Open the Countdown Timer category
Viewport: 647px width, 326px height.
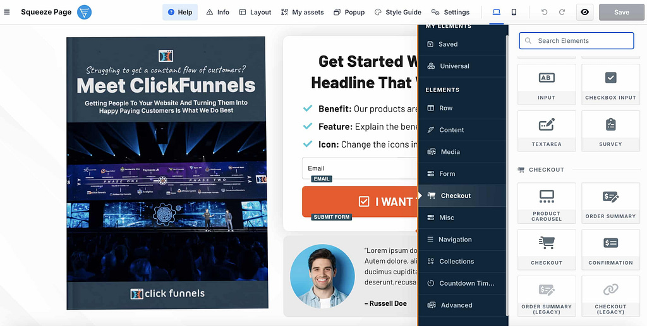point(463,283)
